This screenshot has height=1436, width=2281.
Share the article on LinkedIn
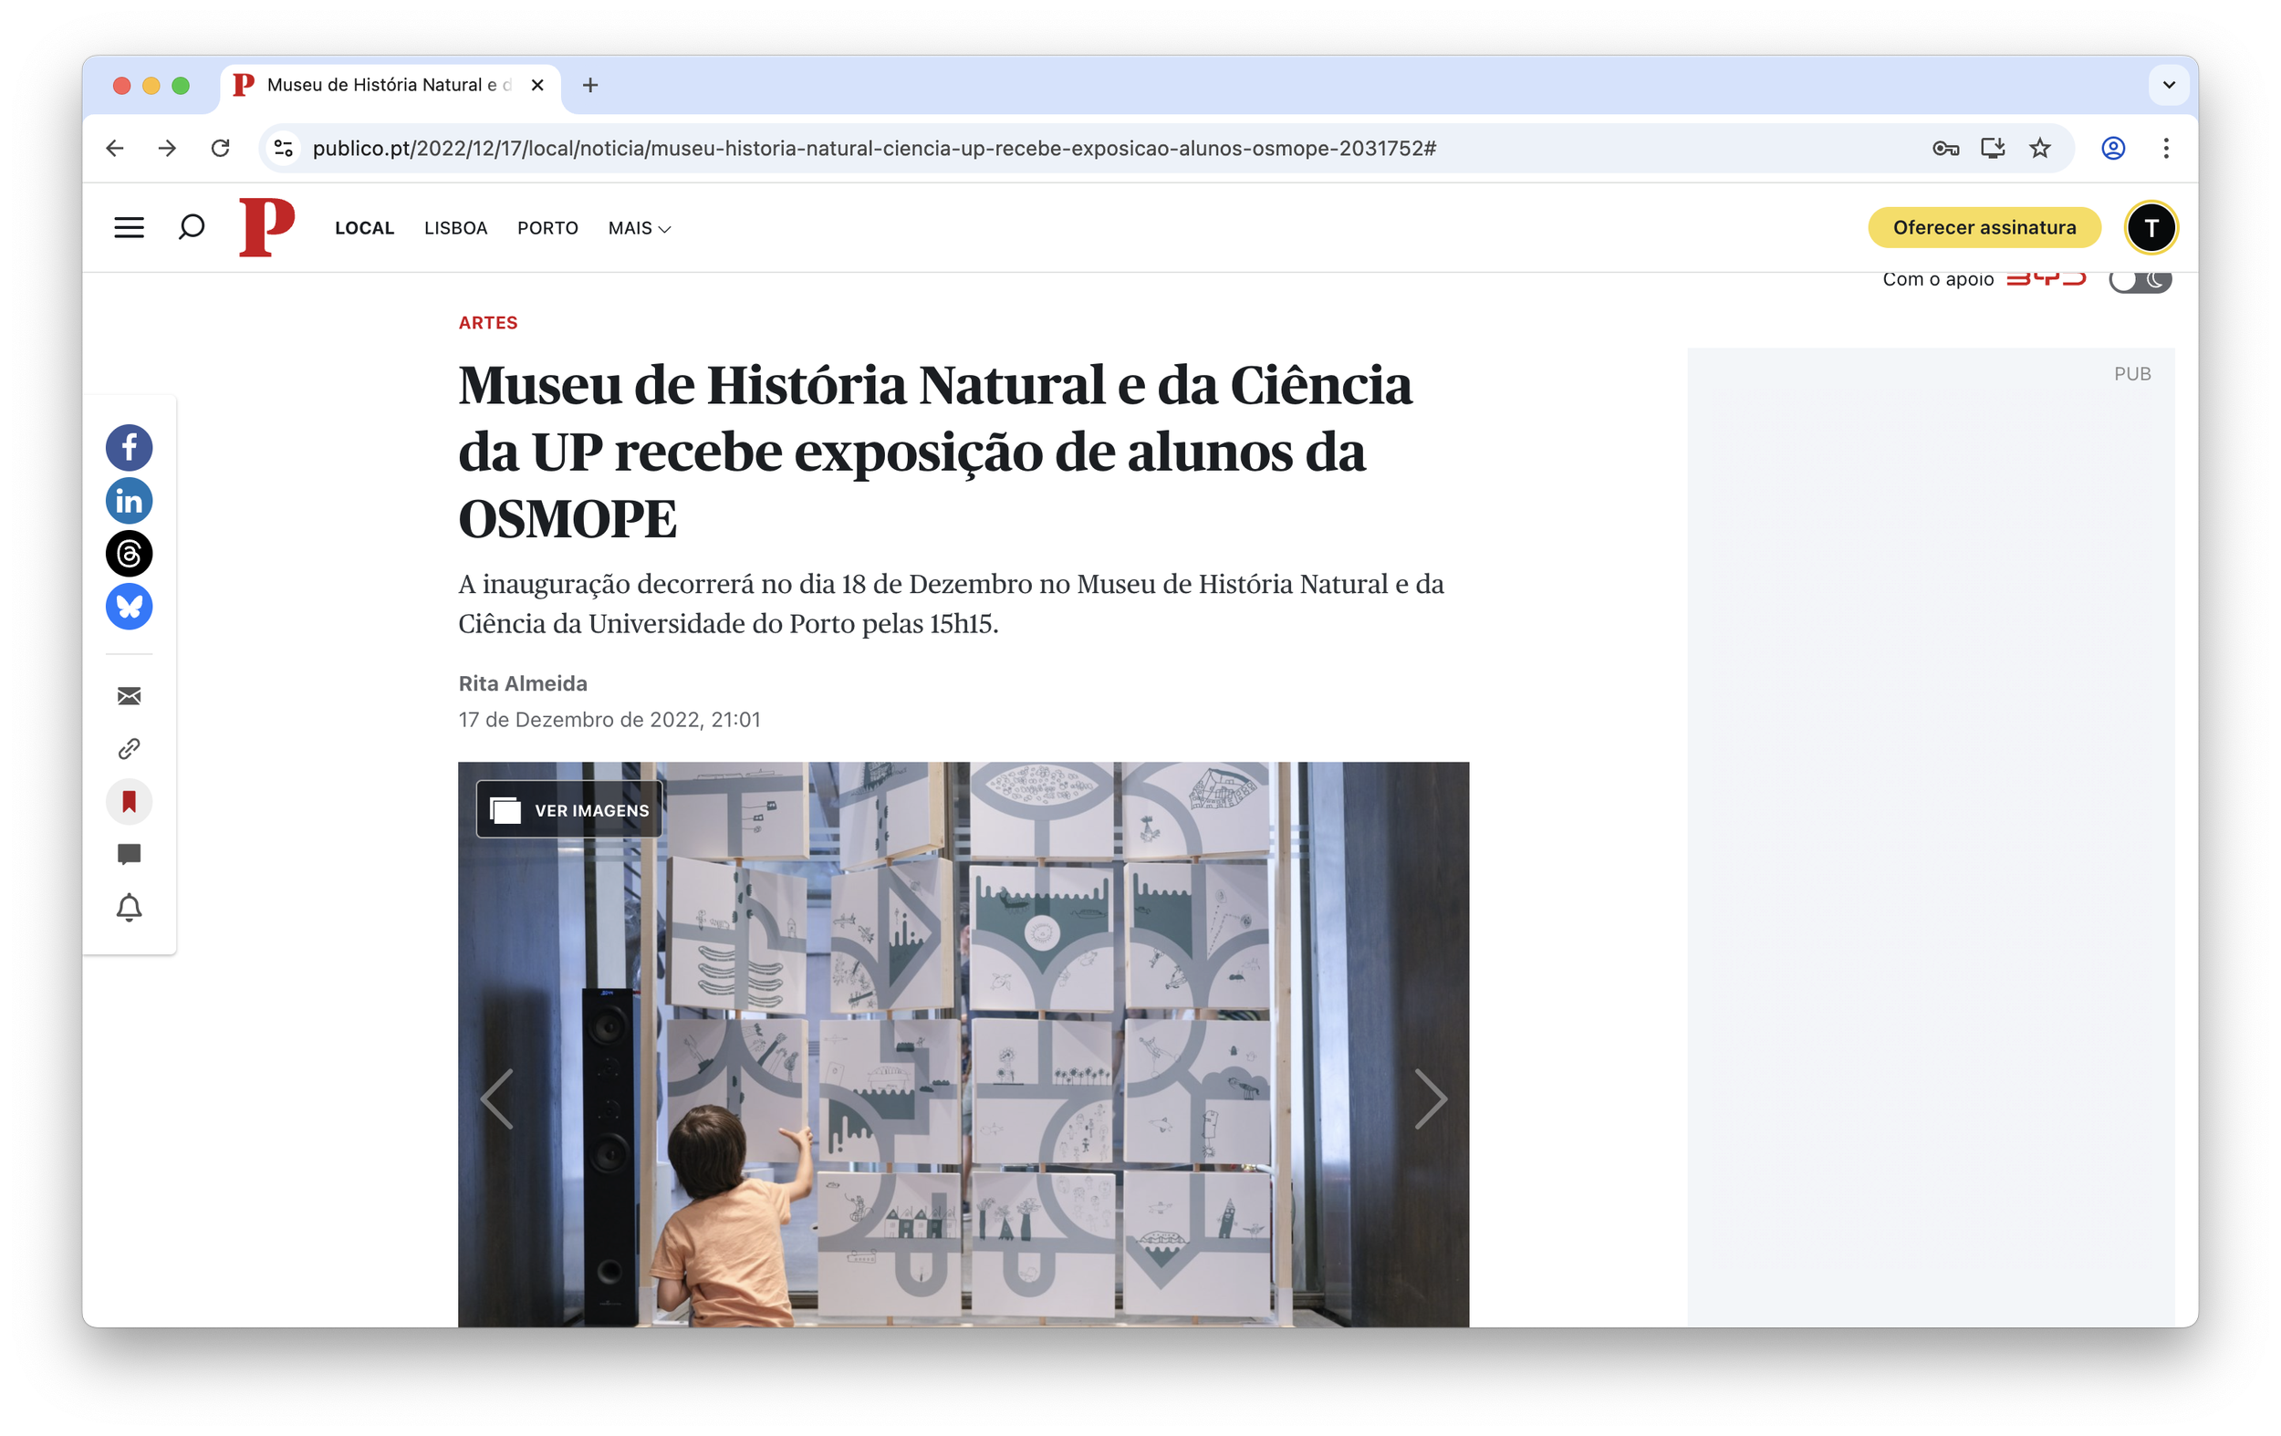pyautogui.click(x=129, y=500)
